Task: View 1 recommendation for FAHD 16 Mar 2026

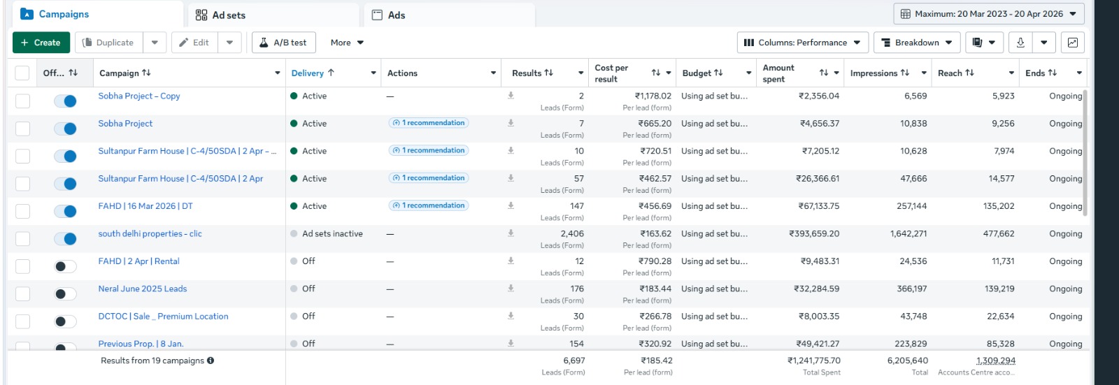Action: [x=429, y=205]
